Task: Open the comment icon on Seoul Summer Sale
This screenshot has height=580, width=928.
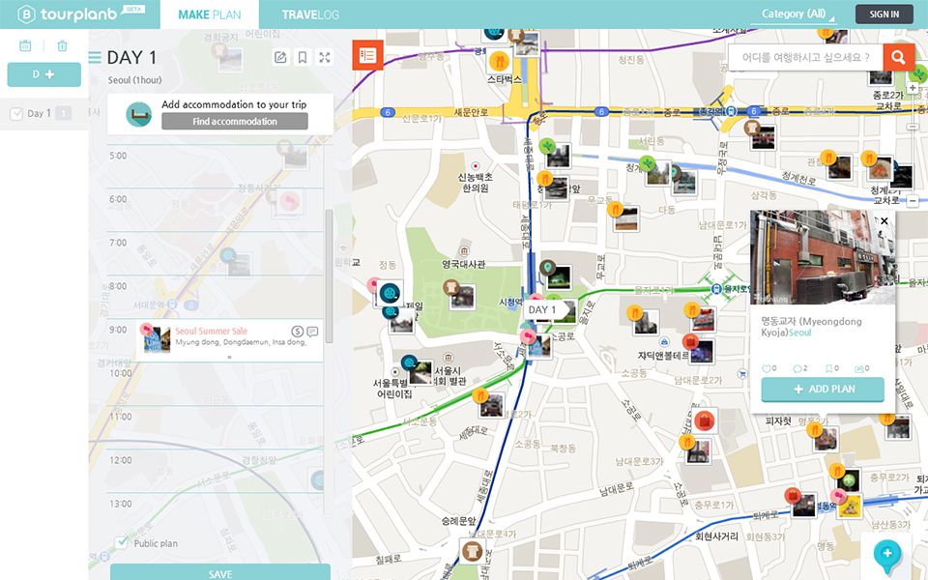Action: tap(312, 332)
